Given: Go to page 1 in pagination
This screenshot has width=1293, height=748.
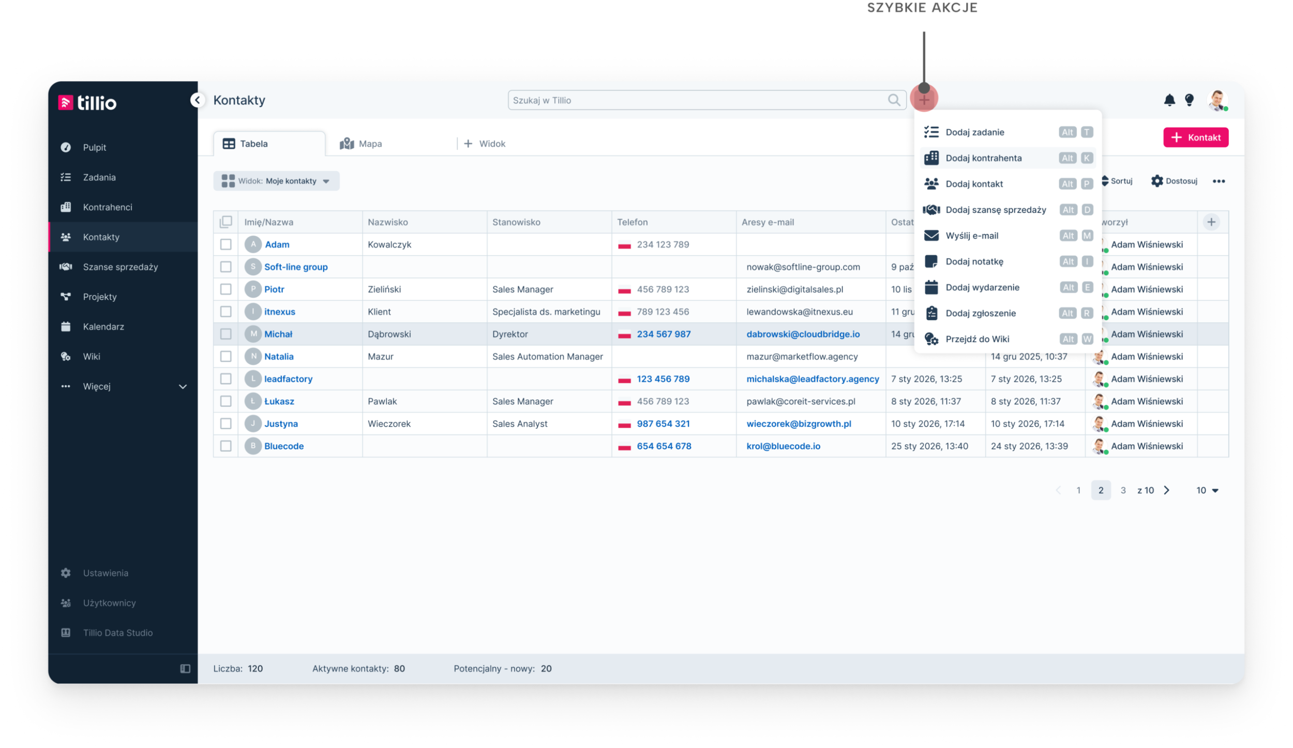Looking at the screenshot, I should [1078, 491].
